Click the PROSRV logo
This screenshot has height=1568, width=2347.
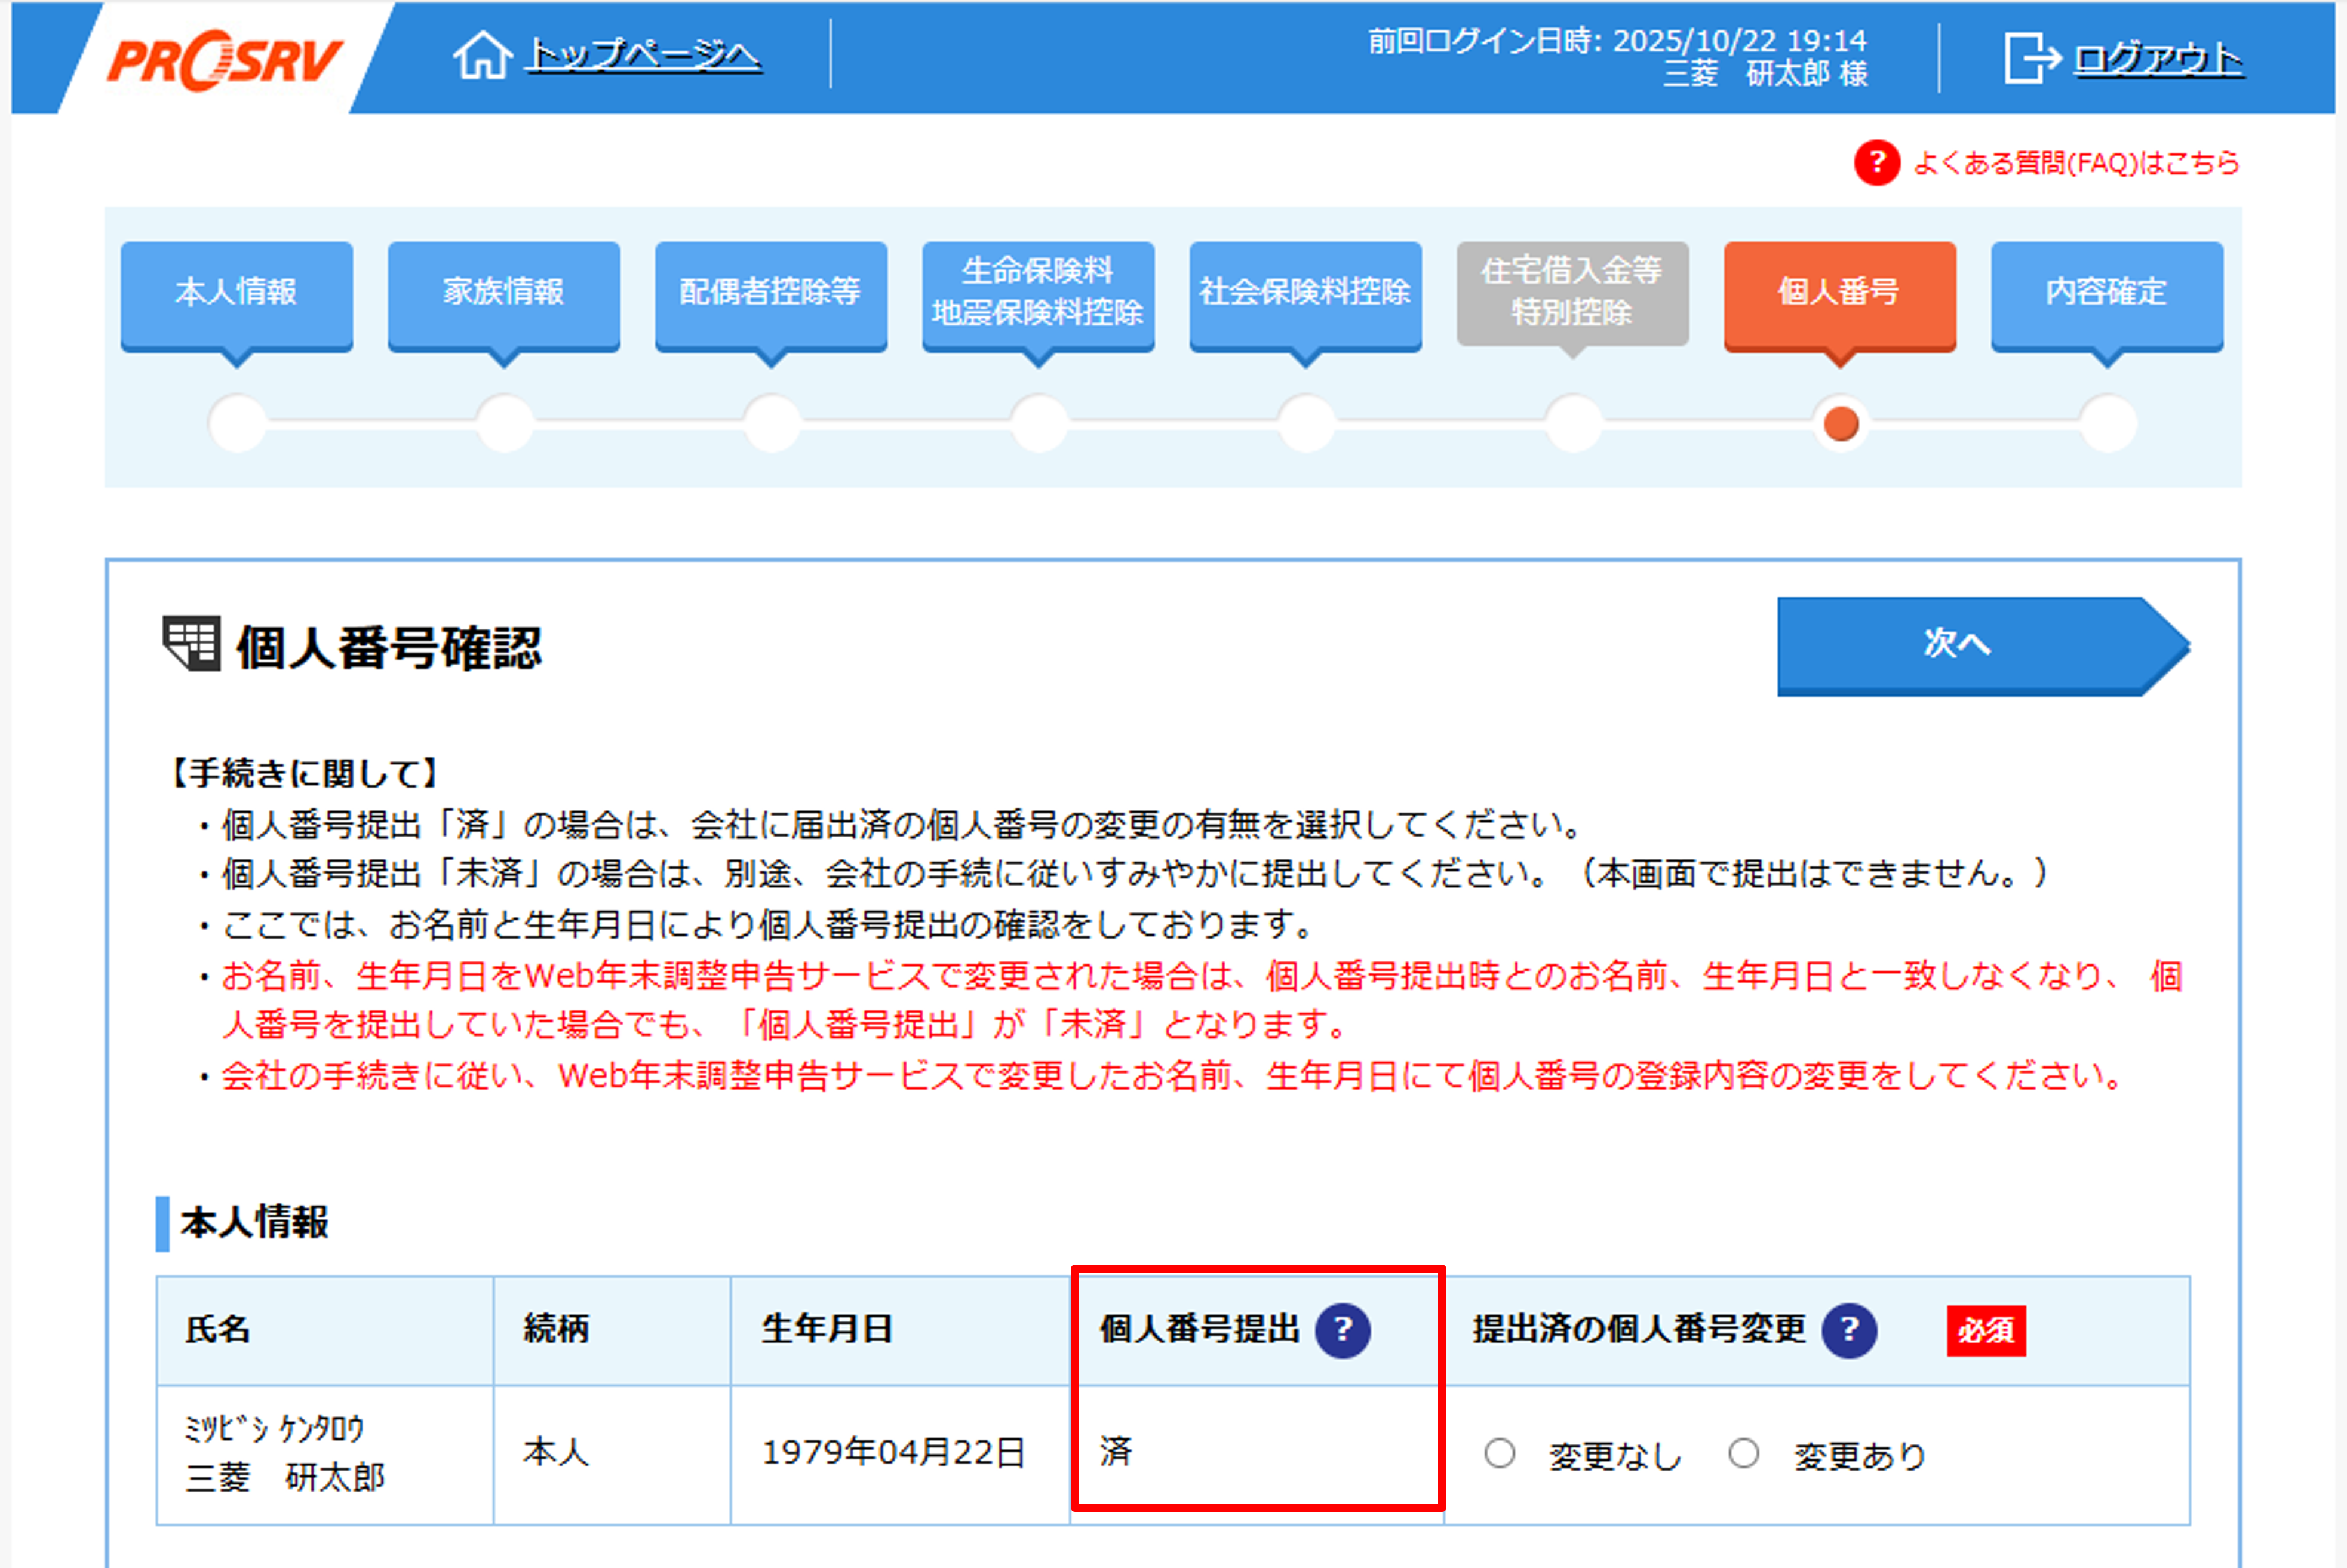point(224,60)
